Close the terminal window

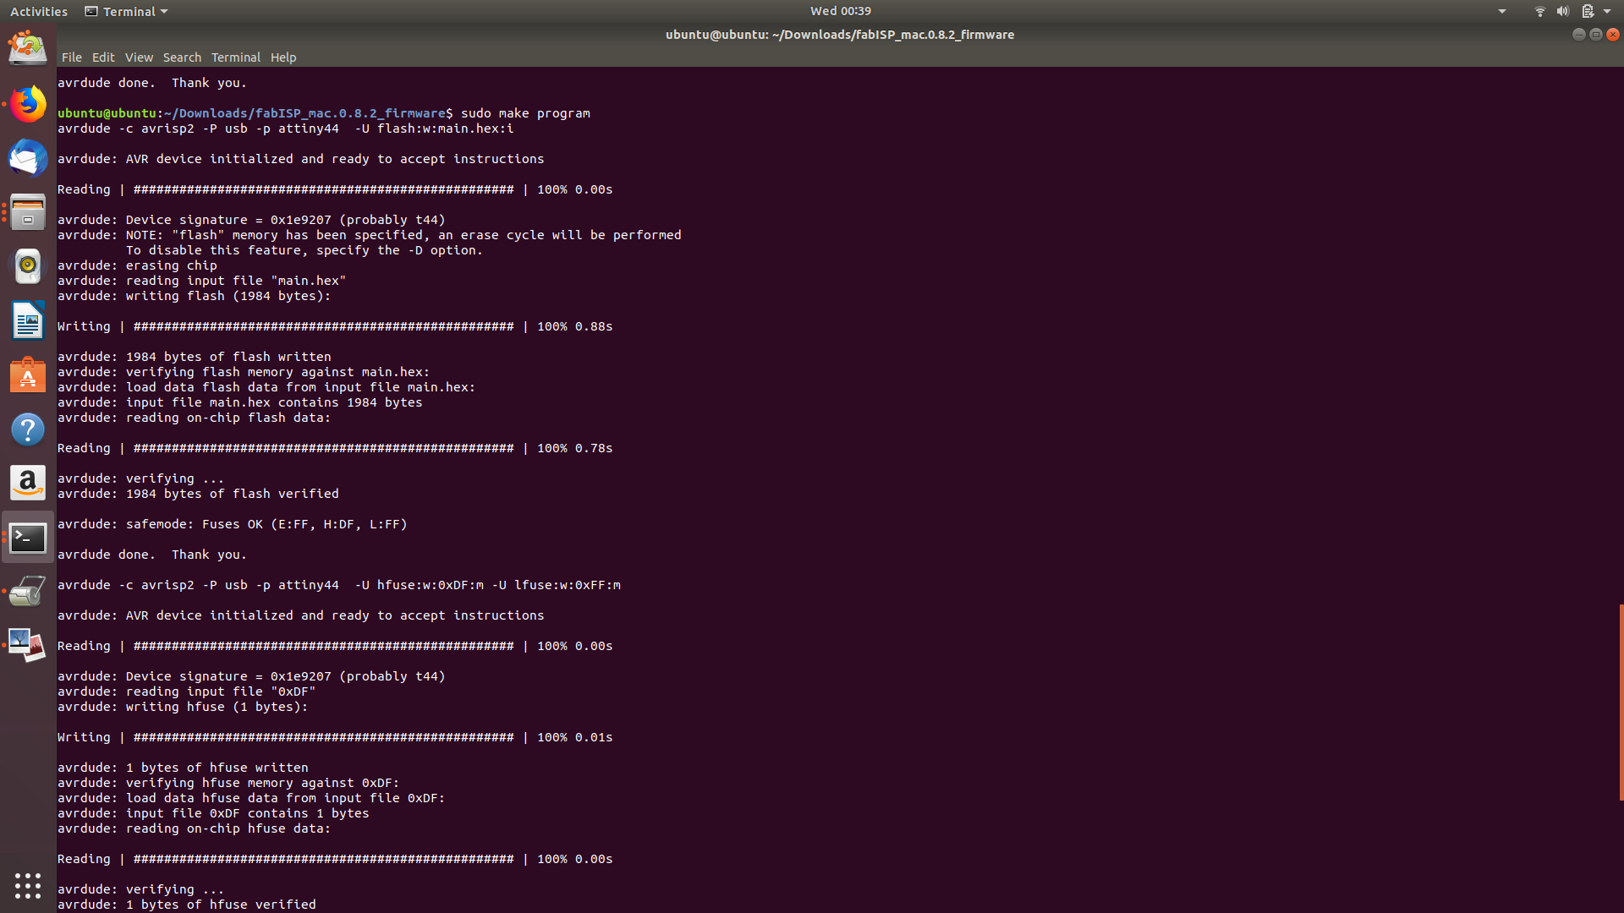pos(1612,35)
